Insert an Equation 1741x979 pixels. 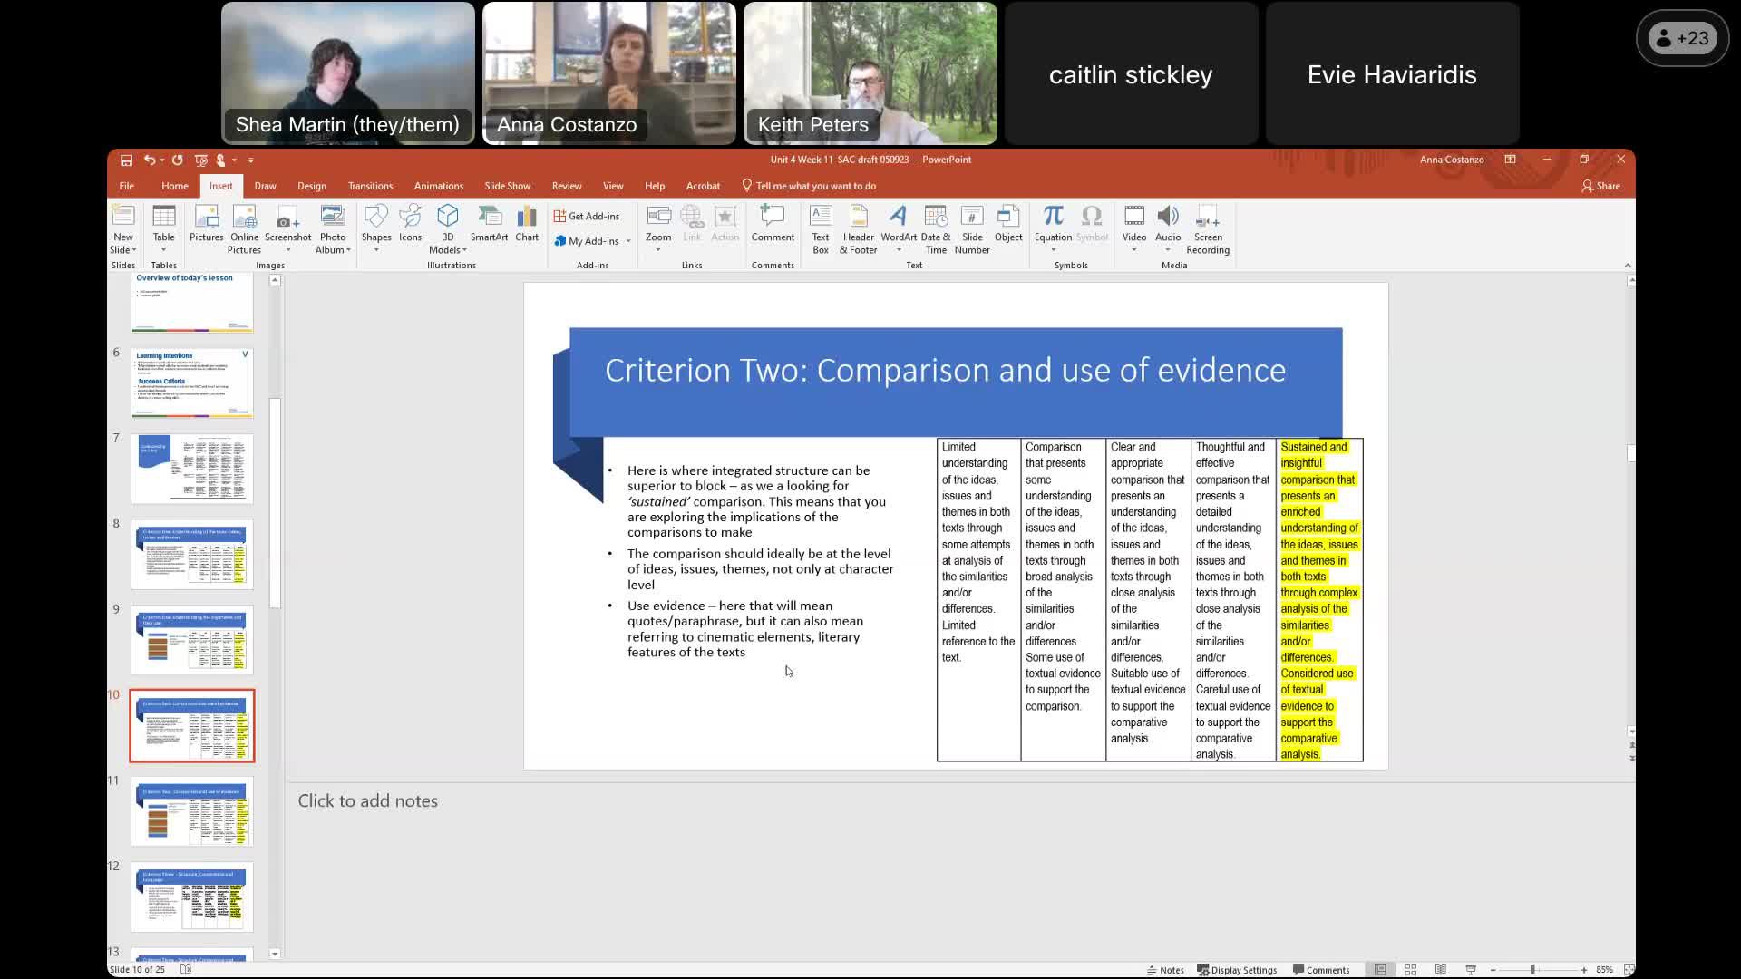point(1053,225)
